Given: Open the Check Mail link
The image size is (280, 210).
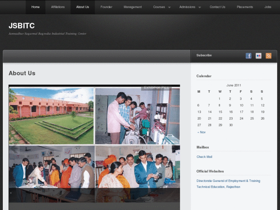Looking at the screenshot, I should (204, 157).
